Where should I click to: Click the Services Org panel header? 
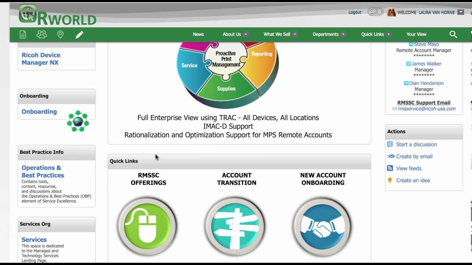tap(56, 224)
